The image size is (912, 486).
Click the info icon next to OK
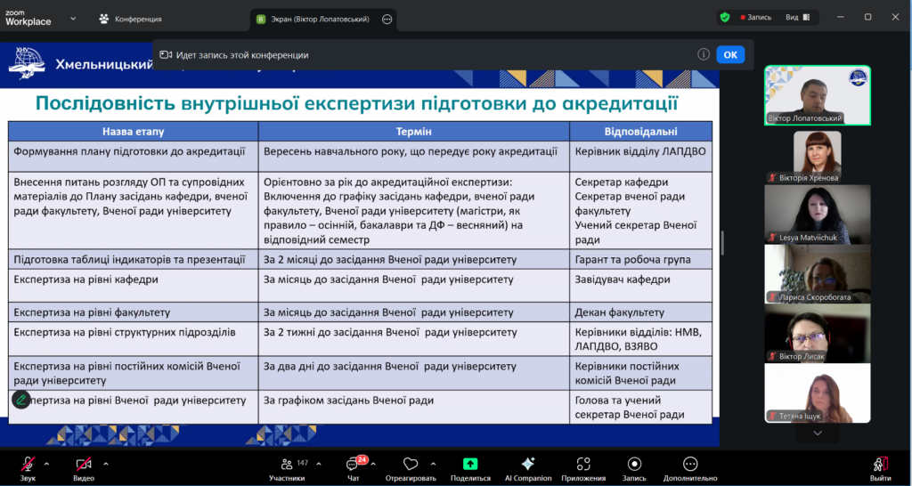pyautogui.click(x=704, y=54)
